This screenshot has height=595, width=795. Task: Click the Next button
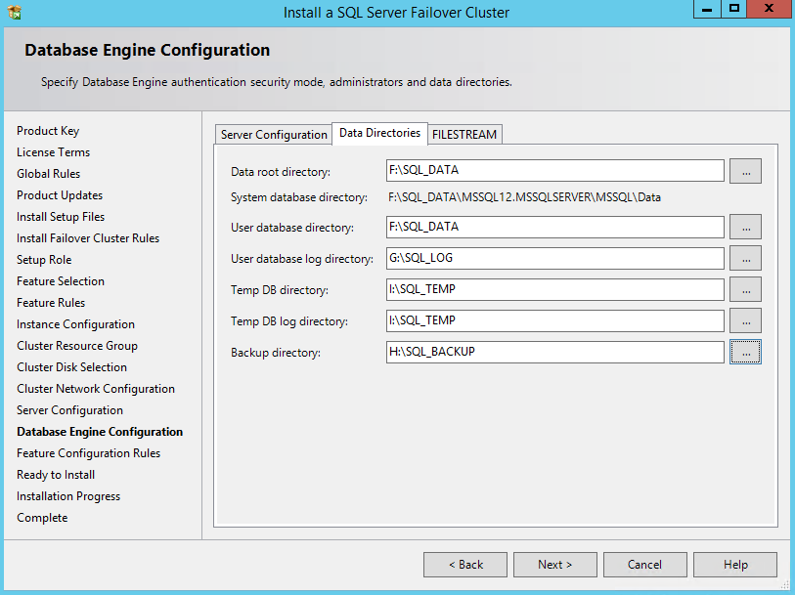click(554, 565)
